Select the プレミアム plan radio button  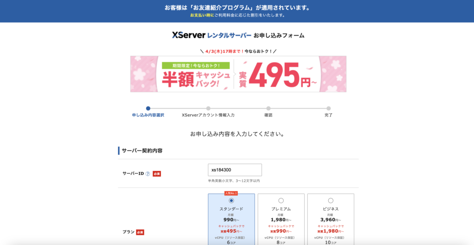pyautogui.click(x=281, y=201)
